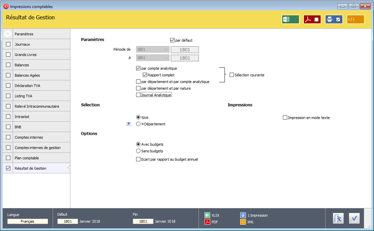Image resolution: width=374 pixels, height=231 pixels.
Task: Click the Début period input field
Action: click(x=68, y=221)
